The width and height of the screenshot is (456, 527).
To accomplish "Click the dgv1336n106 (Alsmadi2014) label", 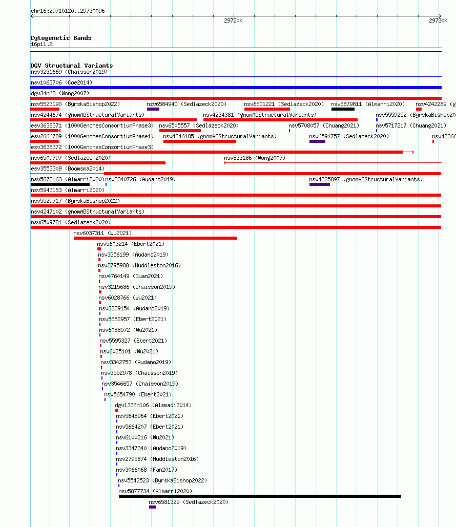I will pyautogui.click(x=153, y=405).
